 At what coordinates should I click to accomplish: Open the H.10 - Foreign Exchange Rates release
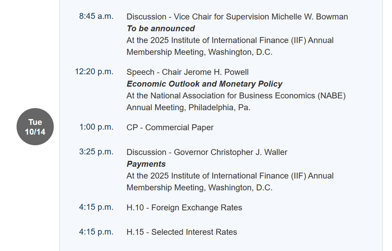coord(184,208)
